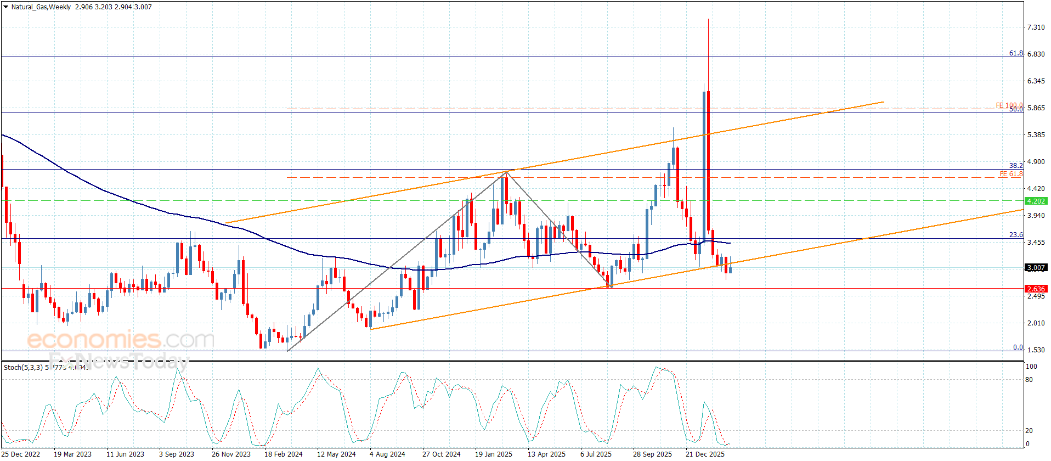Select the red 2.636 price tag
The image size is (1051, 461).
[1036, 289]
